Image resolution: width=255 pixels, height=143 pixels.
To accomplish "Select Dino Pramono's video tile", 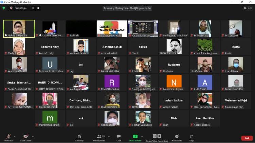I will coord(112,101).
